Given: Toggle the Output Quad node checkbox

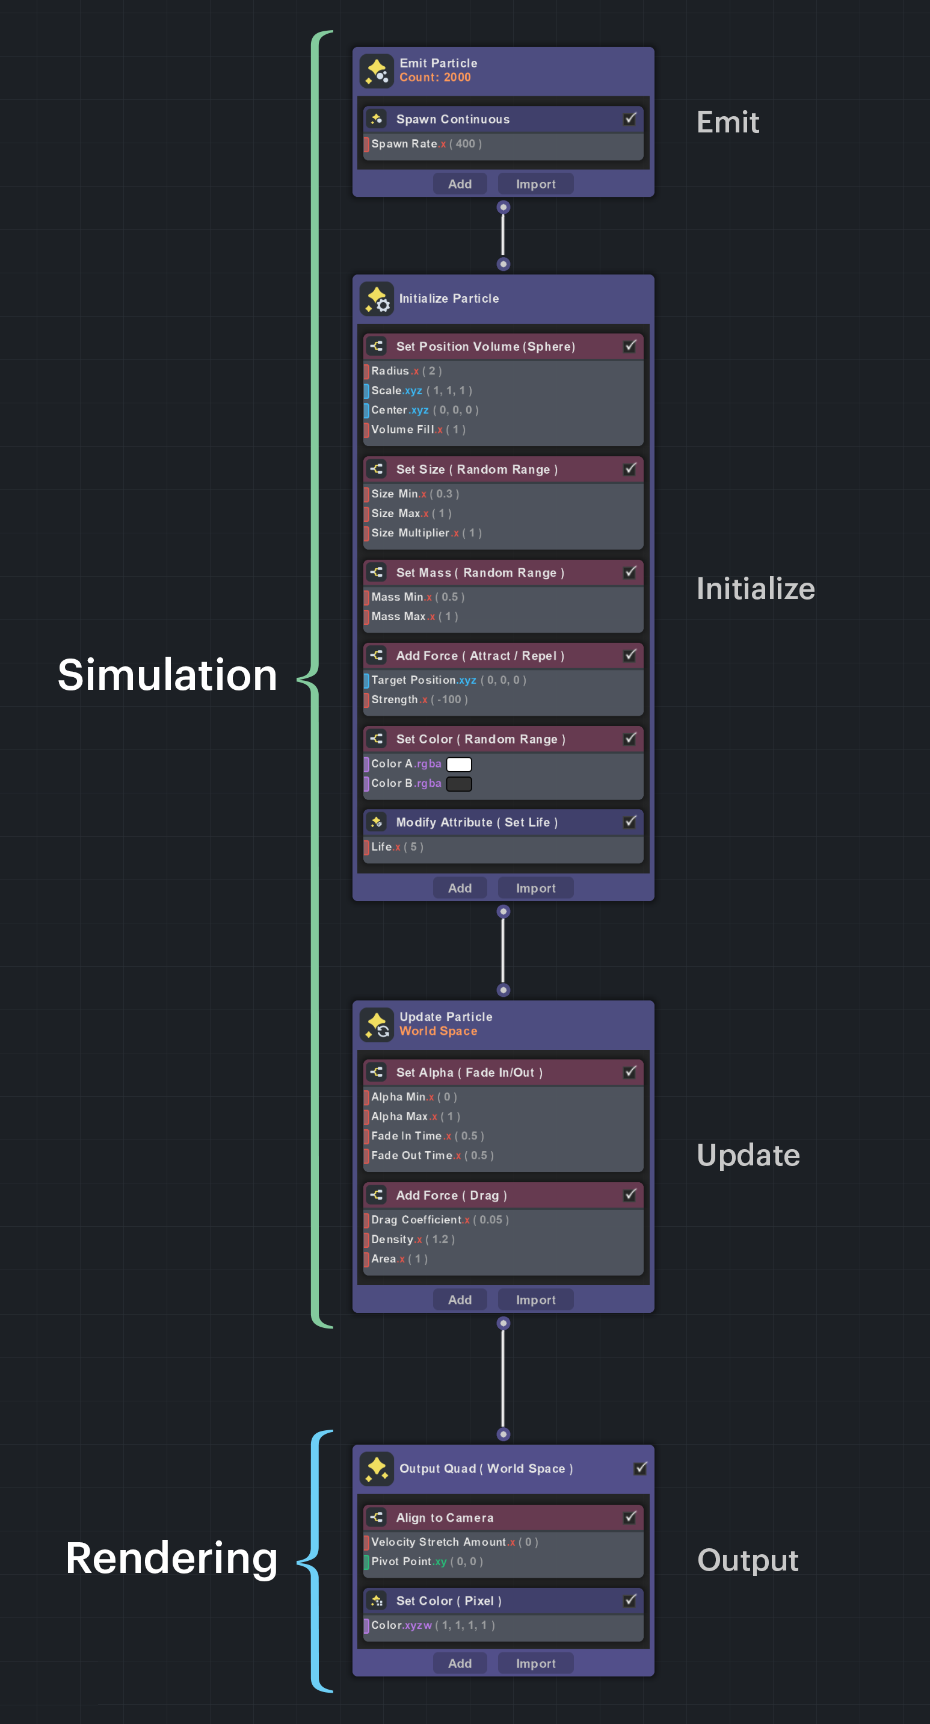Looking at the screenshot, I should click(x=640, y=1468).
